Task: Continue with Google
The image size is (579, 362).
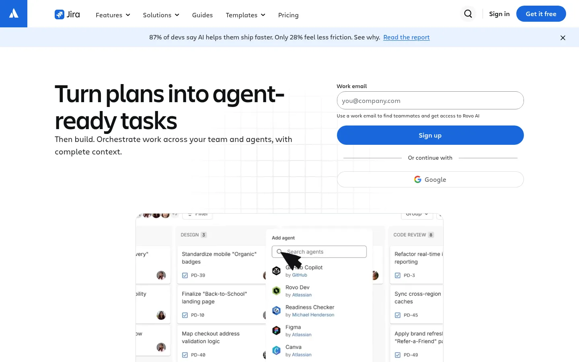Action: tap(430, 179)
